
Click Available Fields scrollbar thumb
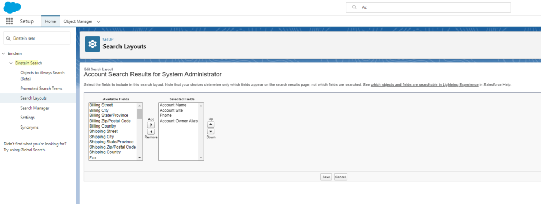pos(139,113)
